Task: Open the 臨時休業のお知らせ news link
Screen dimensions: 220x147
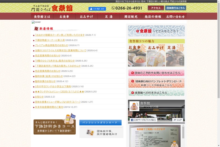Action: 45,81
